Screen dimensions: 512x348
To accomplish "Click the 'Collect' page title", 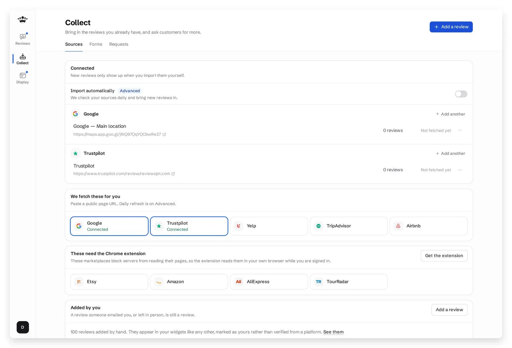I will tap(78, 23).
